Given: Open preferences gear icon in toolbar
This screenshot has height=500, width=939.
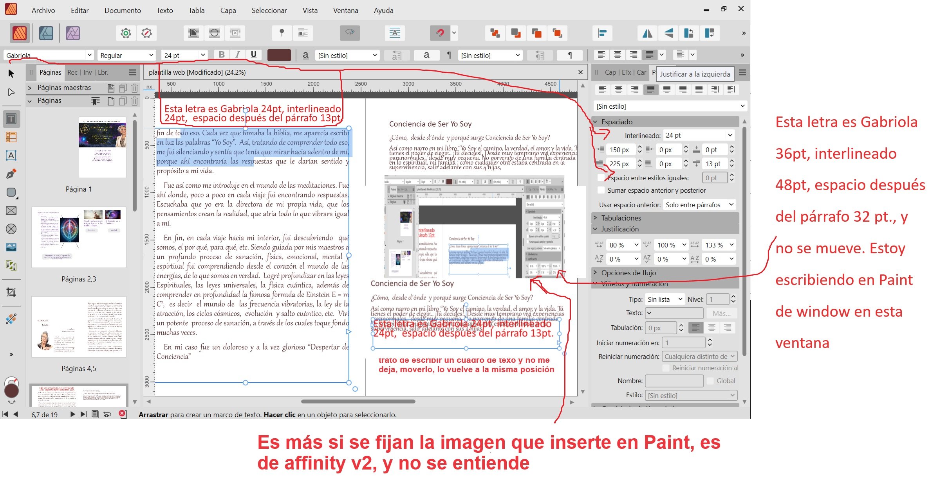Looking at the screenshot, I should [x=126, y=33].
